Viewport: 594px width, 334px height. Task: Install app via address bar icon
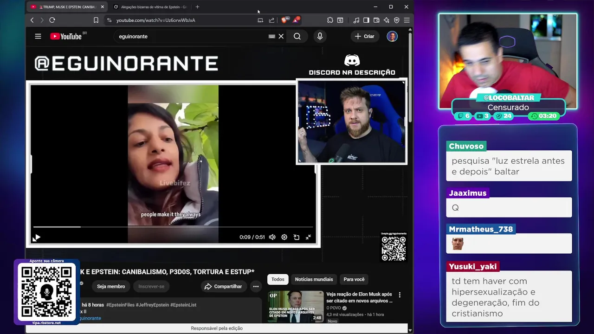pos(260,20)
